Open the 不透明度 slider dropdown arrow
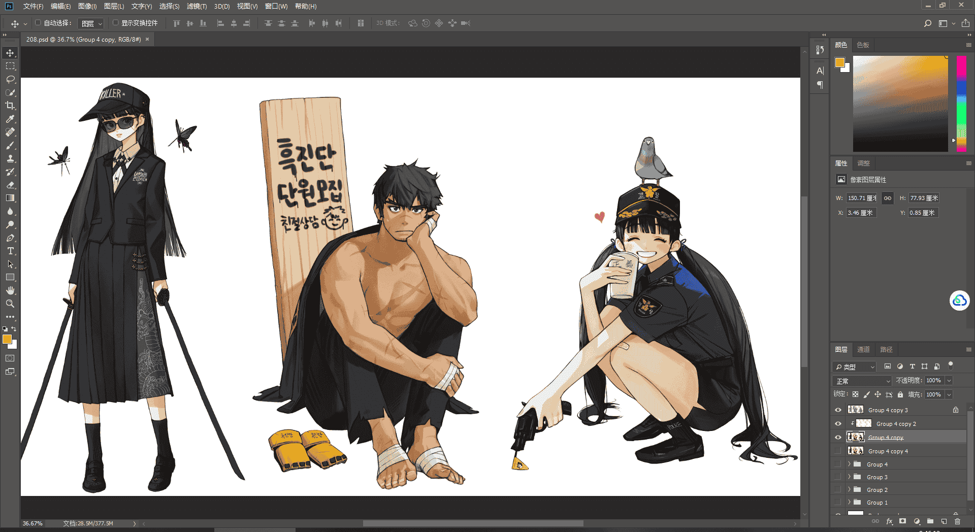975x532 pixels. [949, 380]
